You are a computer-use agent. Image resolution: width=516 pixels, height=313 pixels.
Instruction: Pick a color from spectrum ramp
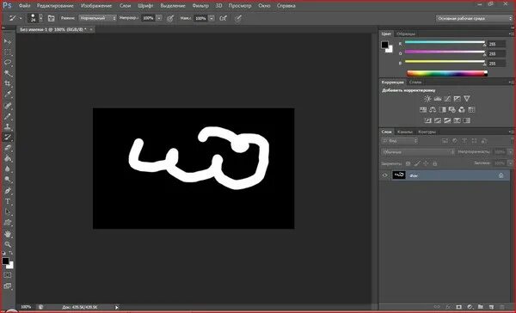(x=447, y=73)
